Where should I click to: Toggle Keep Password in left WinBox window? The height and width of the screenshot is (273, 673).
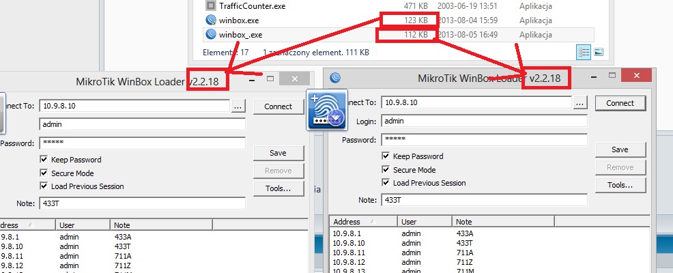(x=44, y=160)
